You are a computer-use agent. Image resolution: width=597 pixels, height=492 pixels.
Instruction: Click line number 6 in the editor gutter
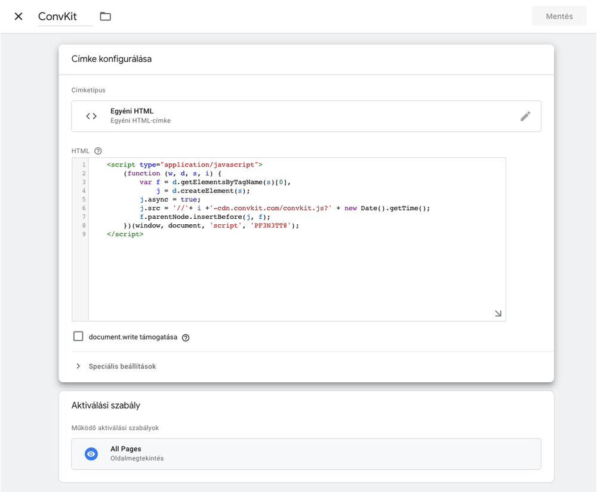84,208
